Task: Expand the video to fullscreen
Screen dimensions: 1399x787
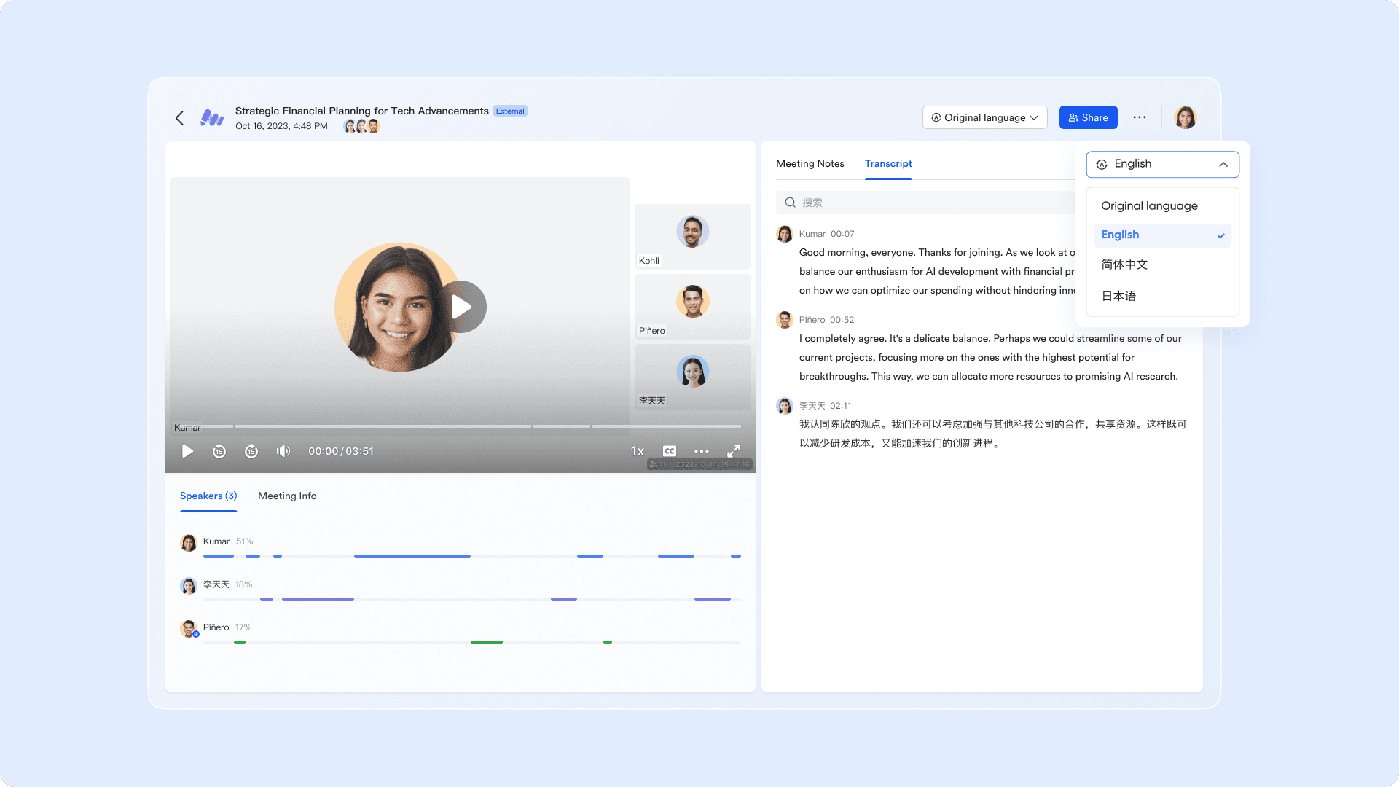Action: 734,451
